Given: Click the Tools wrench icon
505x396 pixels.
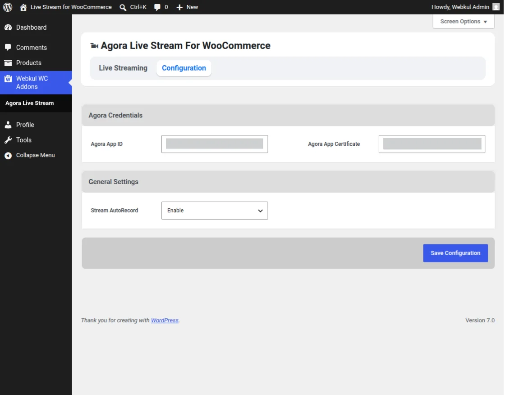Looking at the screenshot, I should [x=8, y=140].
